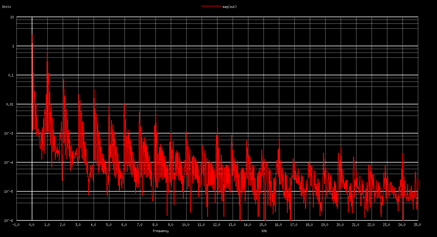
Task: Click the y-axis value 10^-3
Action: [x=9, y=133]
